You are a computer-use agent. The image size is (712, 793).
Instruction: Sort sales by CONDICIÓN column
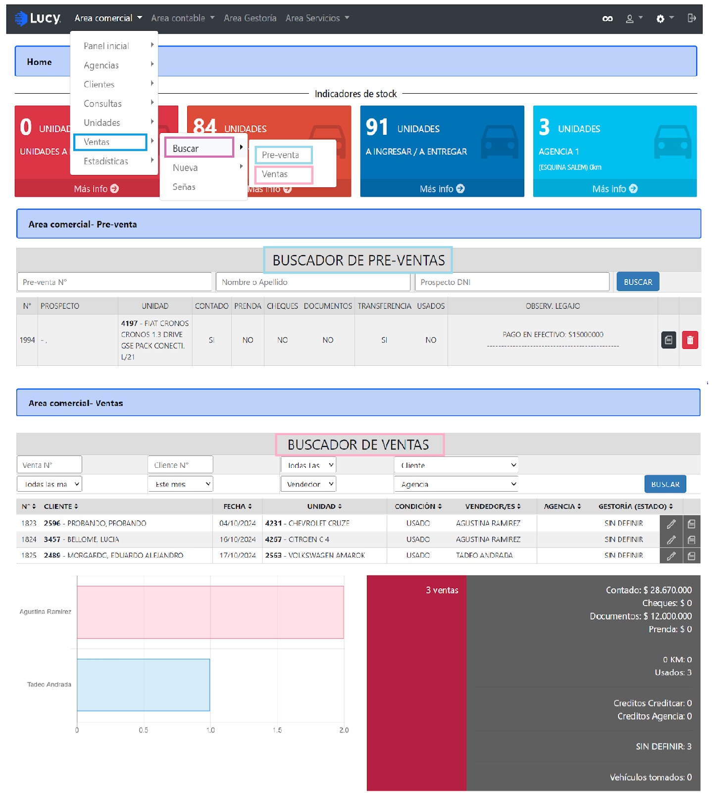click(418, 507)
